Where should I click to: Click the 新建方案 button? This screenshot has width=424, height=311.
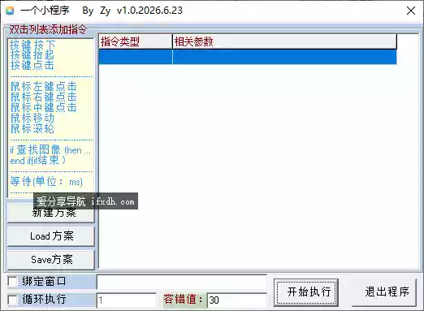pos(51,213)
